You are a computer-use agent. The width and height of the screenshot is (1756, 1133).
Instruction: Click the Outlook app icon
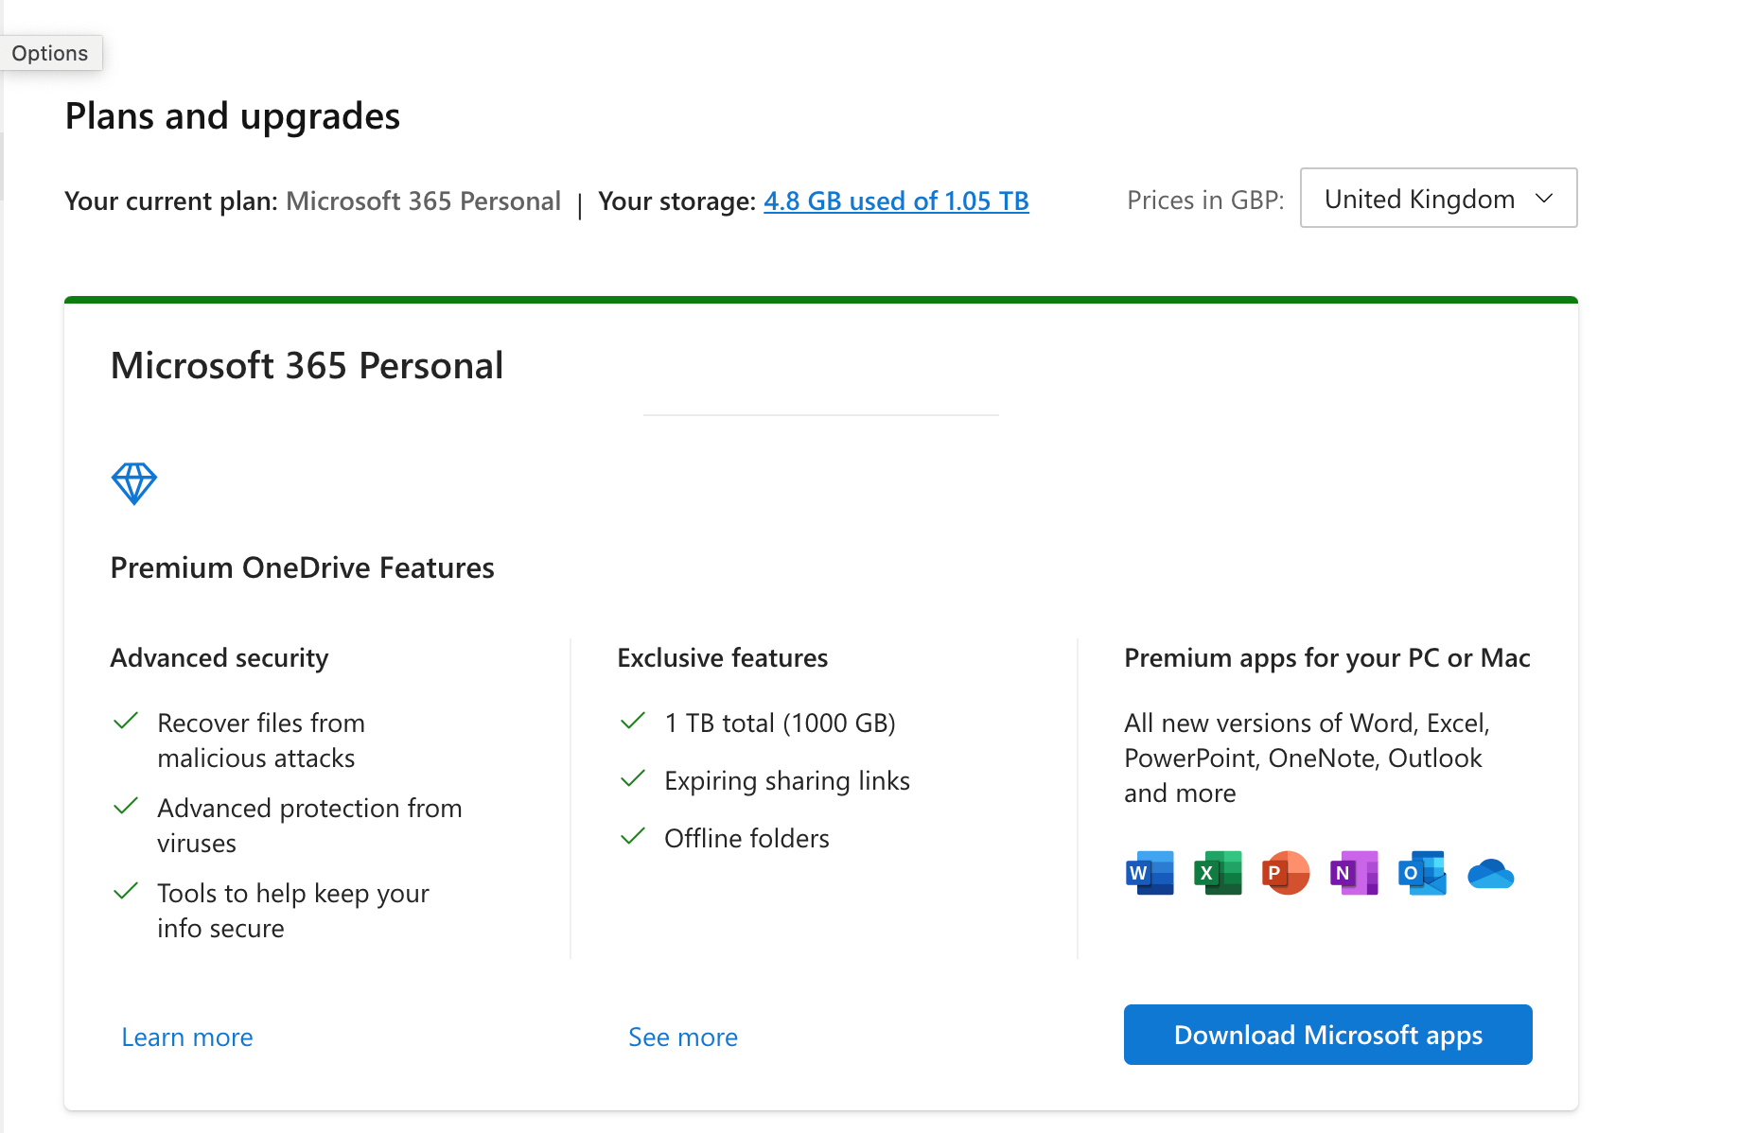1422,873
